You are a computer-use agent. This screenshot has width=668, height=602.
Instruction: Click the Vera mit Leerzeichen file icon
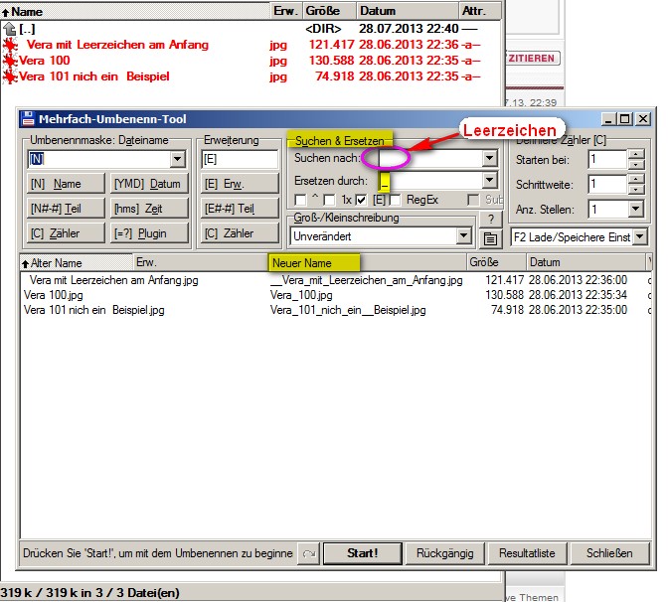[x=10, y=45]
